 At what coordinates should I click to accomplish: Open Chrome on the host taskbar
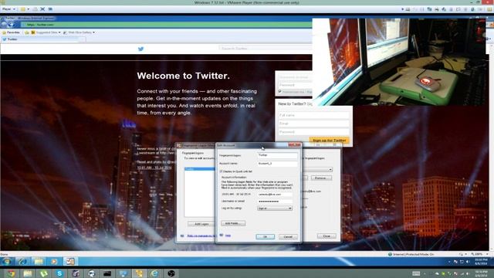point(12,273)
